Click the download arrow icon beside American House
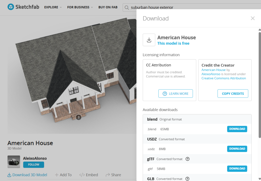The image size is (261, 181). click(149, 40)
